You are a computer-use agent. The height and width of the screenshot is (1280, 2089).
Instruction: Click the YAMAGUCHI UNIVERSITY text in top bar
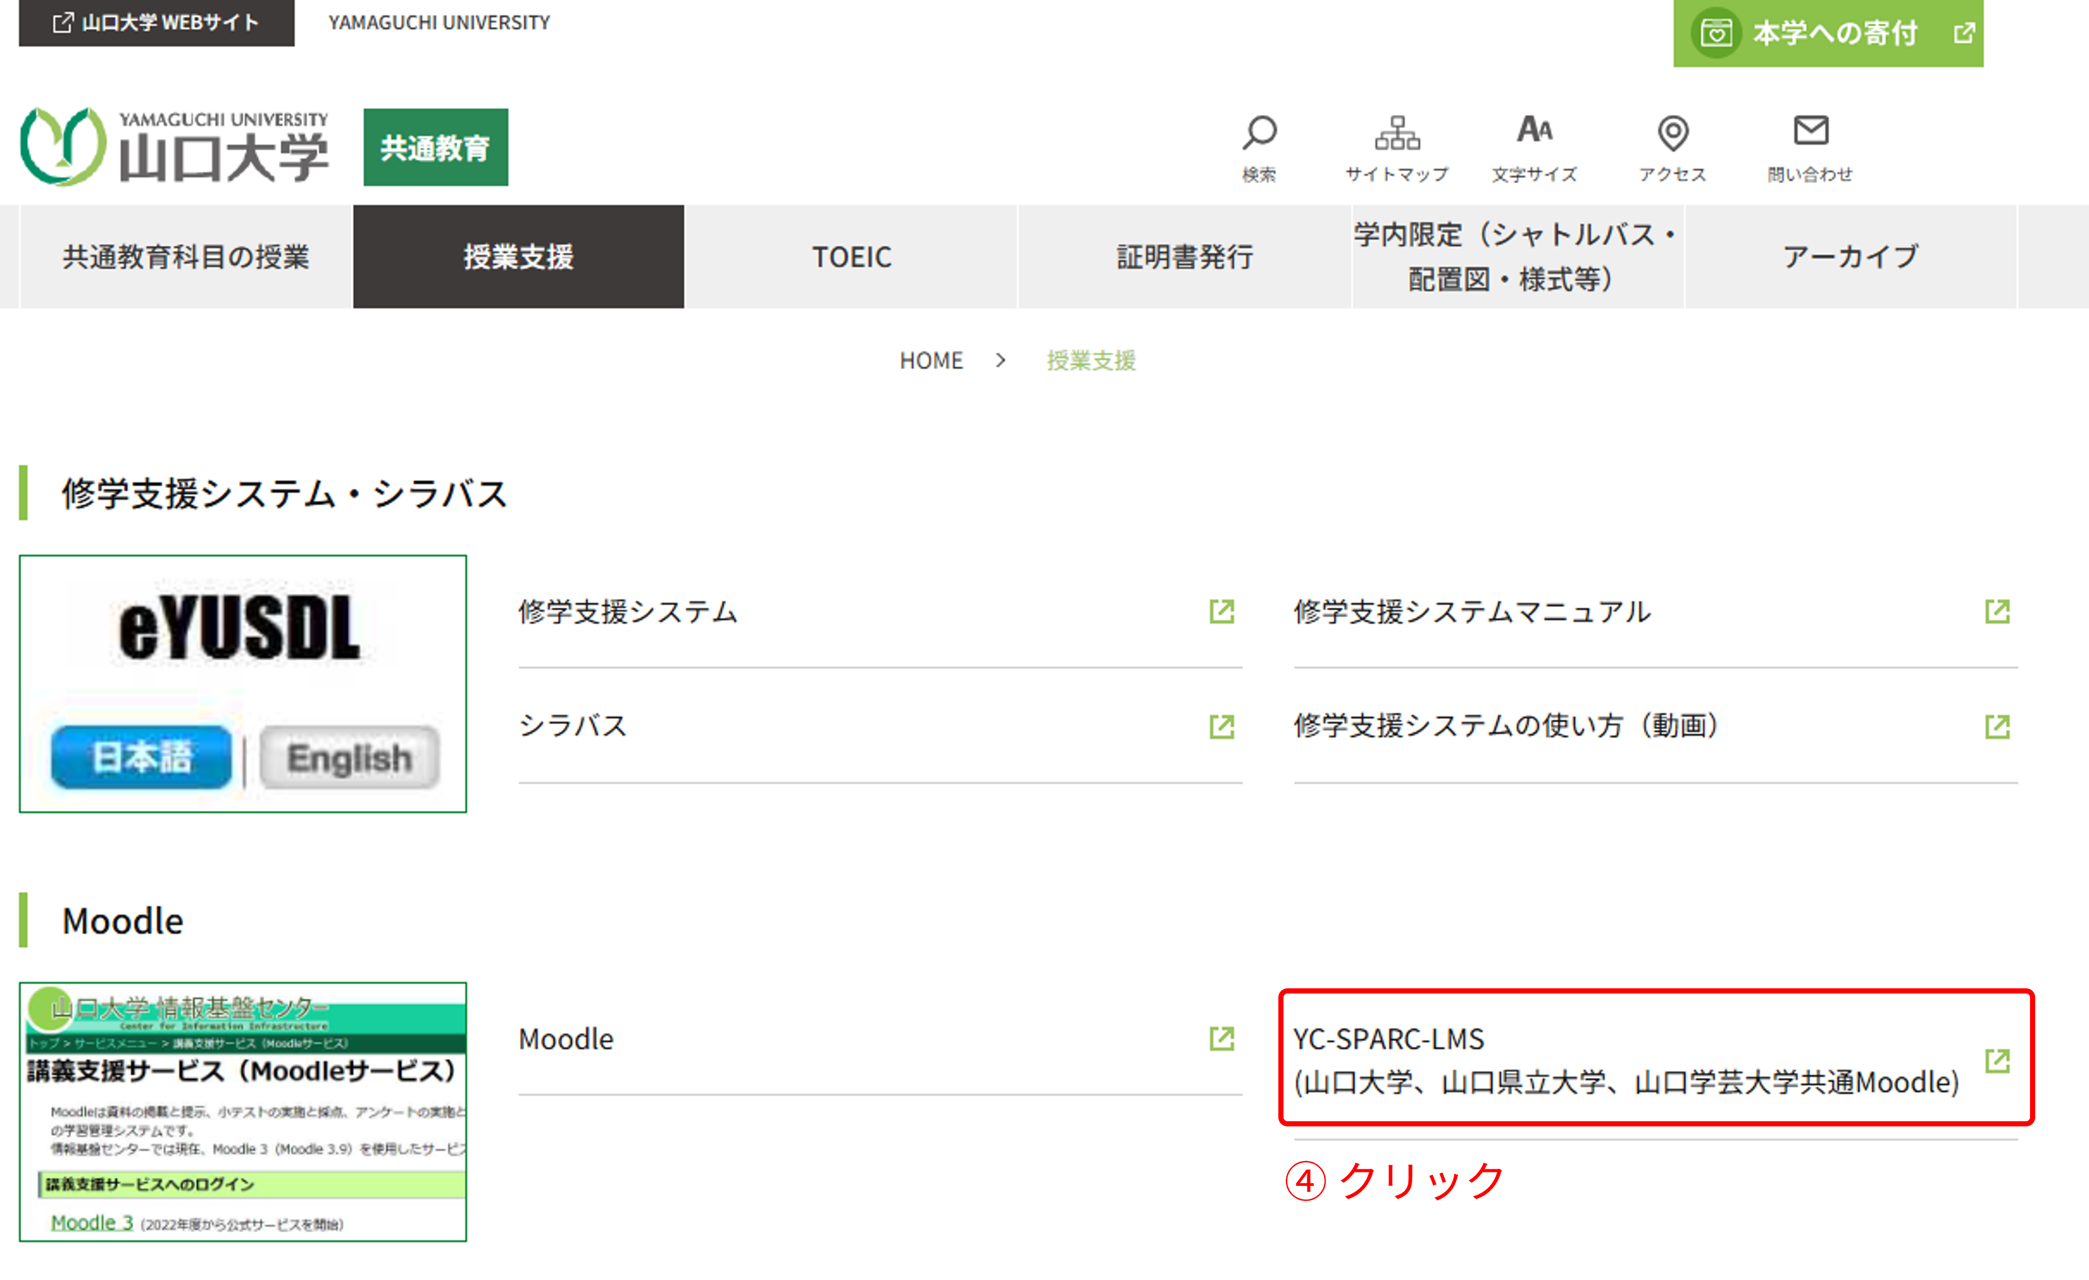click(439, 23)
